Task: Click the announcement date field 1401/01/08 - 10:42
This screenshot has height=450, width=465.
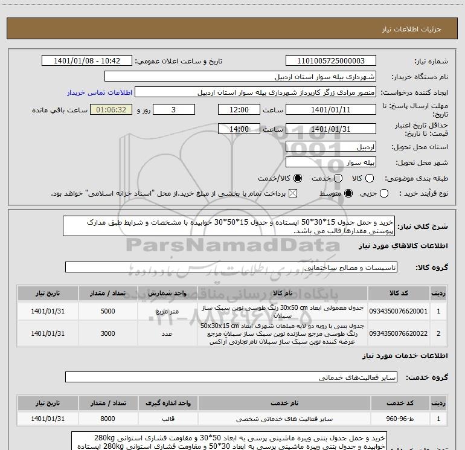Action: click(x=87, y=61)
